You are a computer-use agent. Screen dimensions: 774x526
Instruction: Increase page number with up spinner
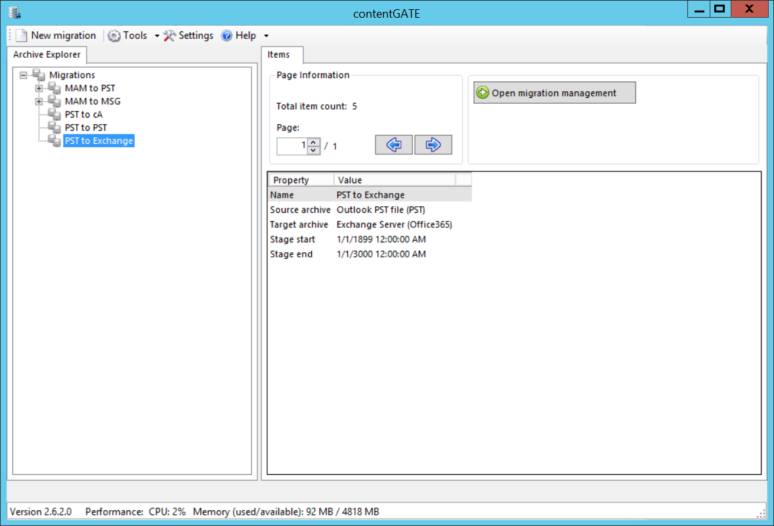point(314,142)
